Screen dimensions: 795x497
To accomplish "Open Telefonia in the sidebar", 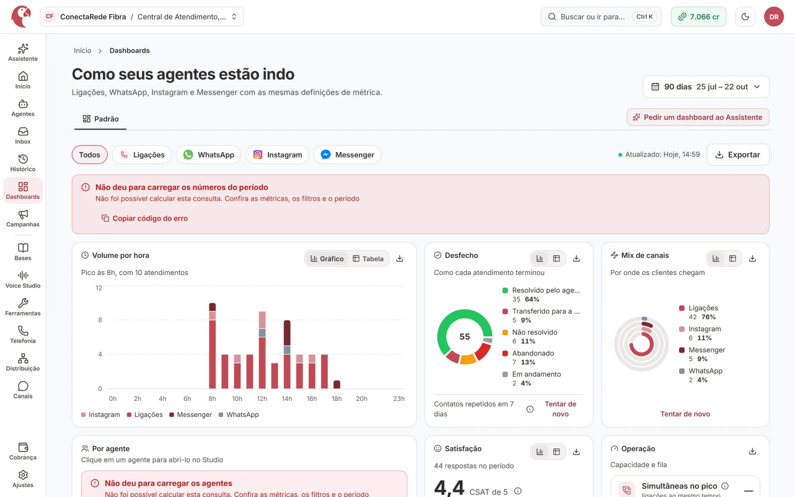I will [23, 335].
